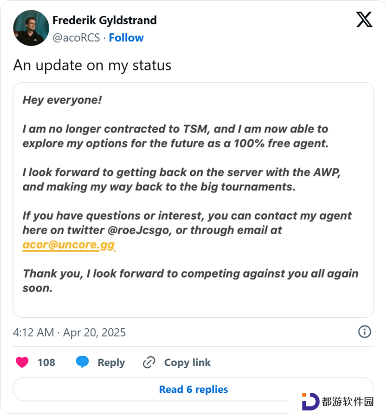Open Frederik Gyldstrand's profile avatar
This screenshot has height=414, width=386.
click(31, 28)
